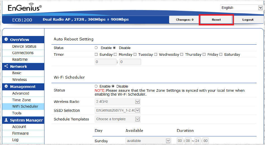The width and height of the screenshot is (265, 145).
Task: Expand the Wireless Radio 2.4GHz dropdown
Action: click(118, 102)
